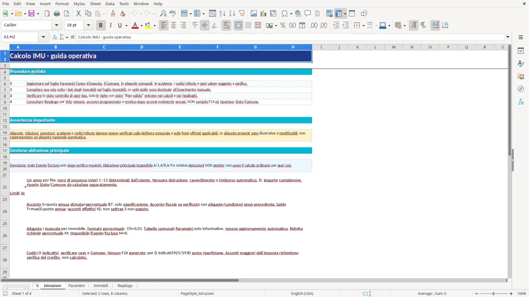Image resolution: width=529 pixels, height=297 pixels.
Task: Open the Format menu
Action: tap(62, 4)
